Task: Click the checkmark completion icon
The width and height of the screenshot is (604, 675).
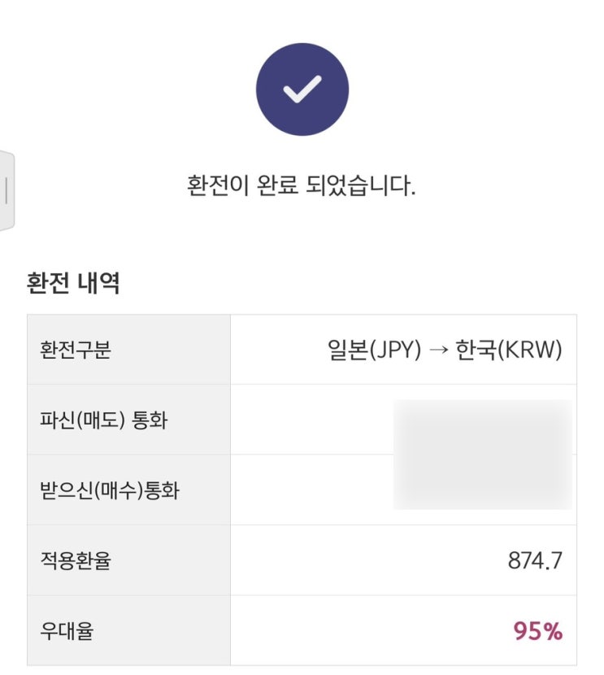Action: click(302, 89)
